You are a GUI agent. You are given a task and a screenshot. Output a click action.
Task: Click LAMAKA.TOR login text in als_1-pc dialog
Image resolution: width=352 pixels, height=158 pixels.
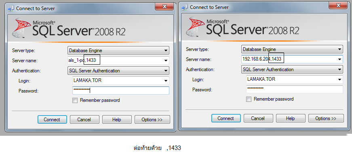click(x=87, y=80)
